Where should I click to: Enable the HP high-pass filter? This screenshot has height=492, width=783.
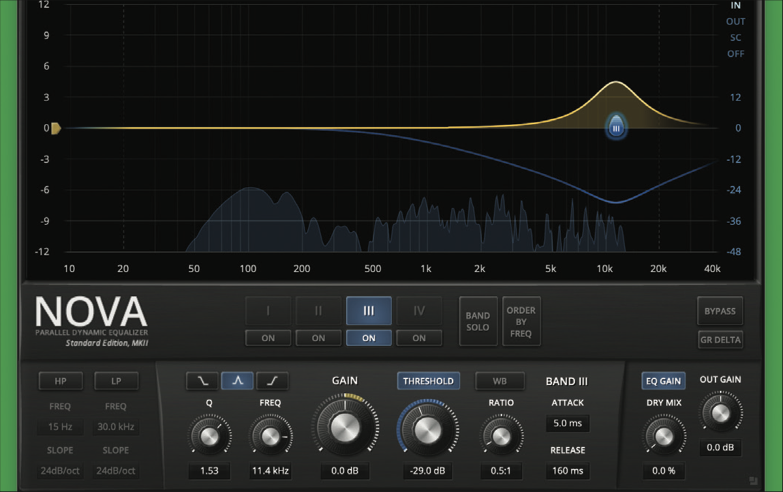[x=60, y=381]
